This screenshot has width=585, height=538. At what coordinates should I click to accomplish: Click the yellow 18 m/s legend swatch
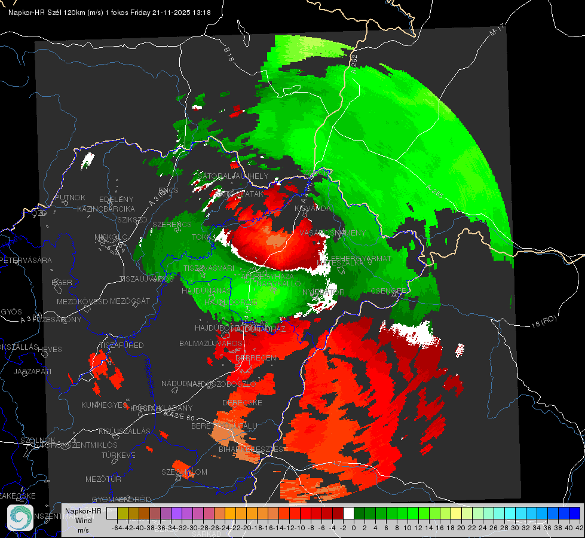457,513
